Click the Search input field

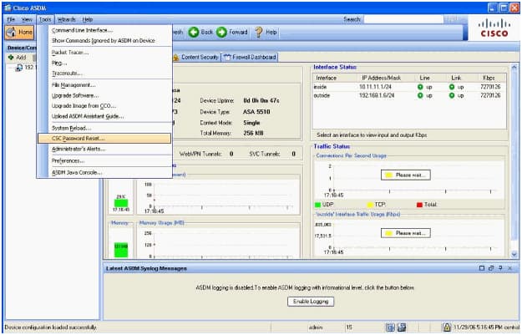pos(403,20)
